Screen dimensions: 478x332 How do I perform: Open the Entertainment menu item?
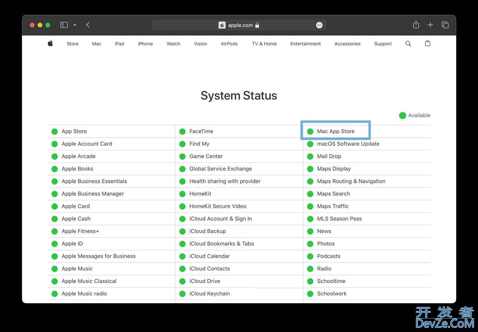306,44
